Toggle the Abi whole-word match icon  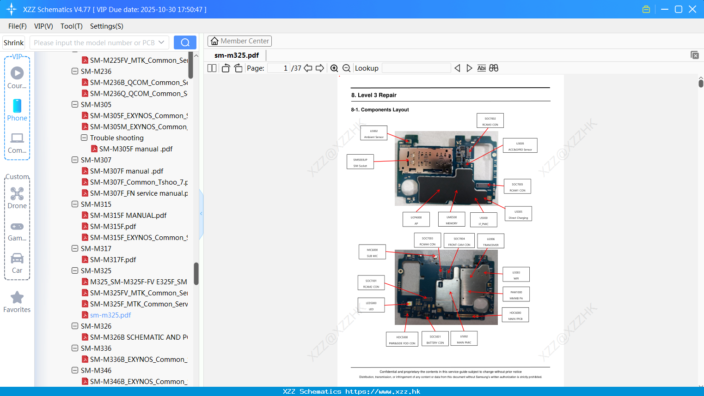tap(482, 68)
